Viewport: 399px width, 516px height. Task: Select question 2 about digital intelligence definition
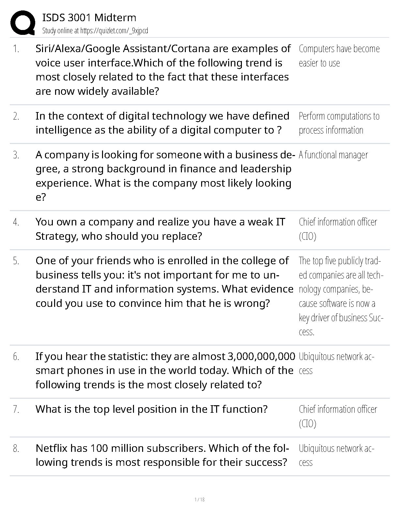pos(162,123)
